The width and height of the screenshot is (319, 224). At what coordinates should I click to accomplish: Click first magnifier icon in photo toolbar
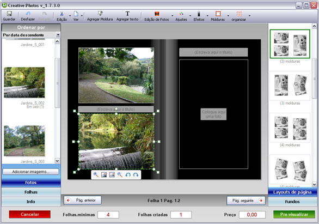(x=96, y=175)
